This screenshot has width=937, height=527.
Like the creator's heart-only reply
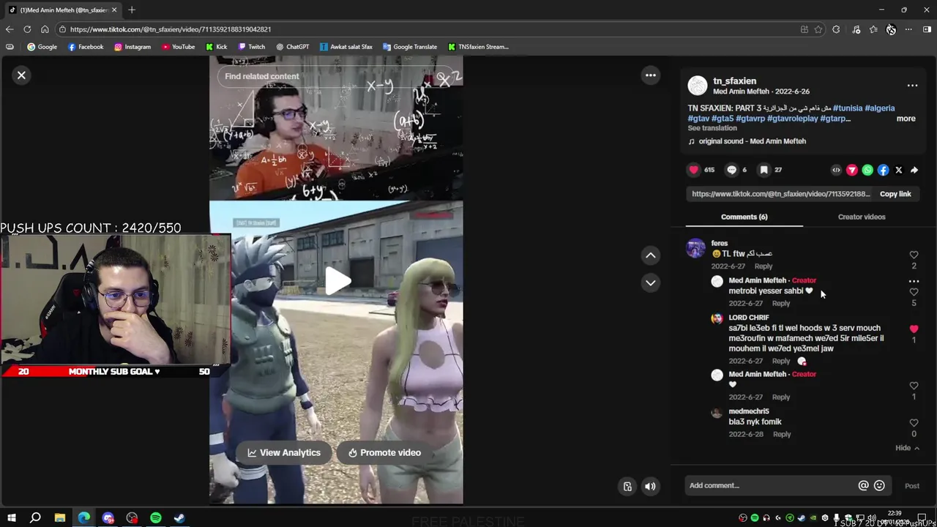(x=914, y=386)
